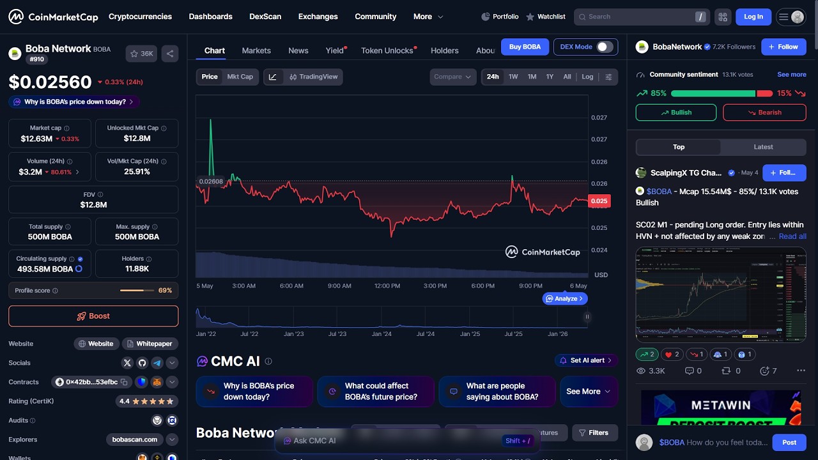Screen dimensions: 818x460
Task: Click the bearish arrow reaction with 1
Action: point(697,354)
